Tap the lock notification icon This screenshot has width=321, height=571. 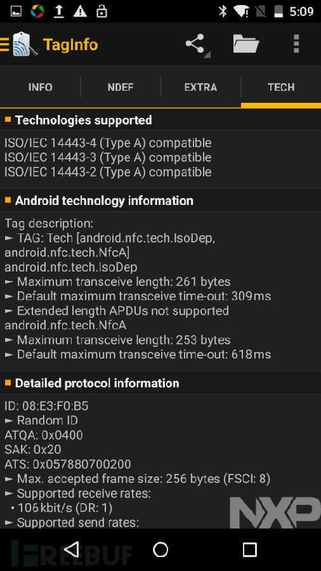pyautogui.click(x=102, y=11)
